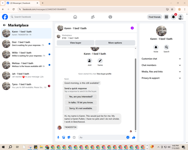The image size is (188, 150).
Task: Open a new browser tab
Action: tap(42, 3)
